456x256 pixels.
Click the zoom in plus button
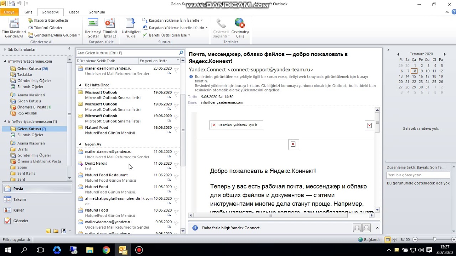click(x=453, y=240)
